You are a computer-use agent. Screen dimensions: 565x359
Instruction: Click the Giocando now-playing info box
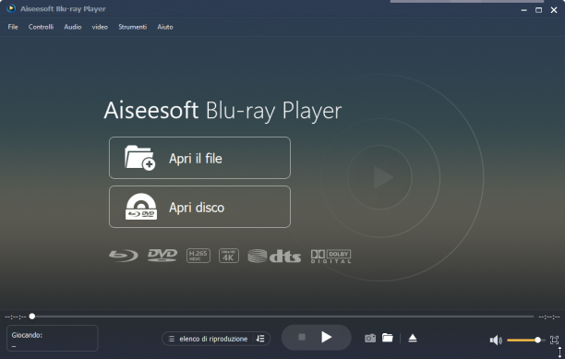(x=53, y=338)
